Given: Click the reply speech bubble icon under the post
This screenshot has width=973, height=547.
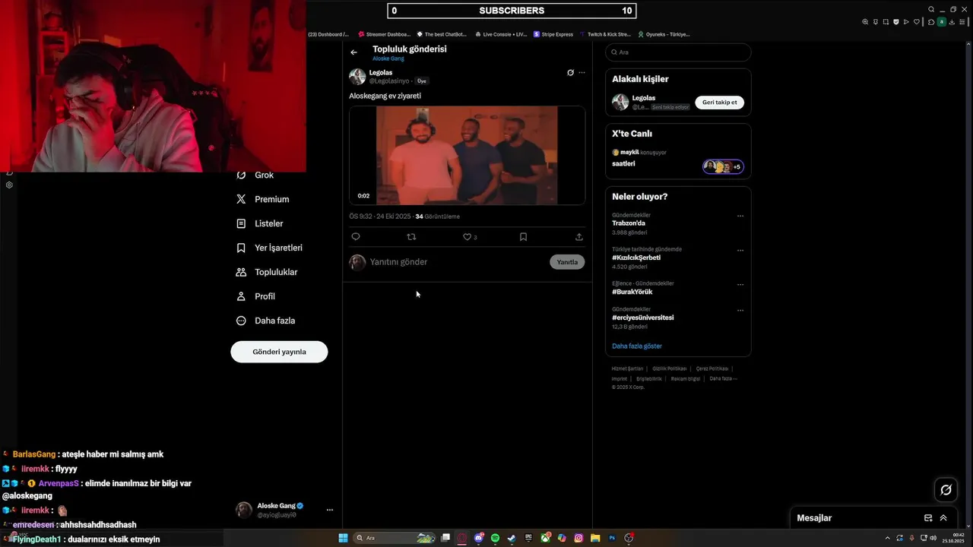Looking at the screenshot, I should (x=356, y=237).
